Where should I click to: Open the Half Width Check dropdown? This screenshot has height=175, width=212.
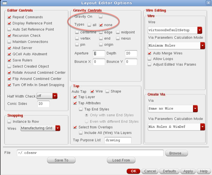(x=55, y=96)
